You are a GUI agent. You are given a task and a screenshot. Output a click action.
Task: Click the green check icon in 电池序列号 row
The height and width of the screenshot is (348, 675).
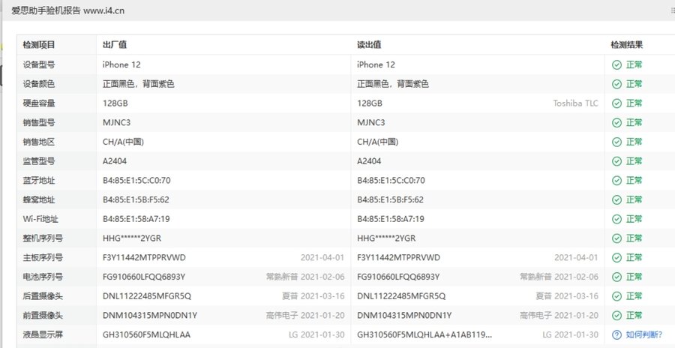(617, 277)
